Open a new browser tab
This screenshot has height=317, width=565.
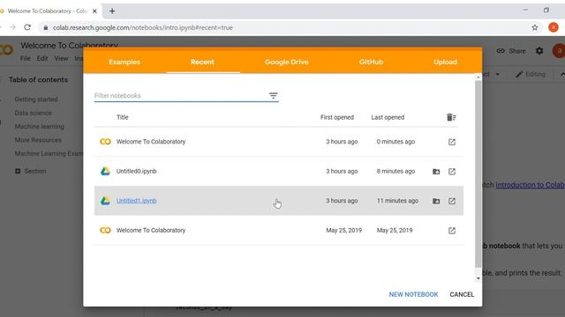(x=112, y=11)
